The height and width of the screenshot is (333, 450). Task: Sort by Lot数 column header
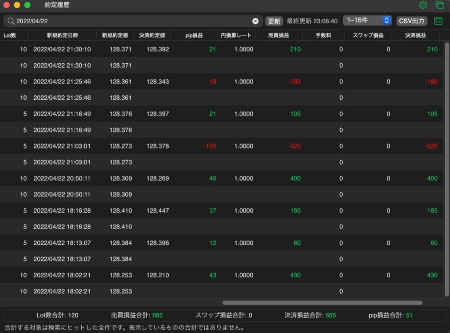point(10,35)
